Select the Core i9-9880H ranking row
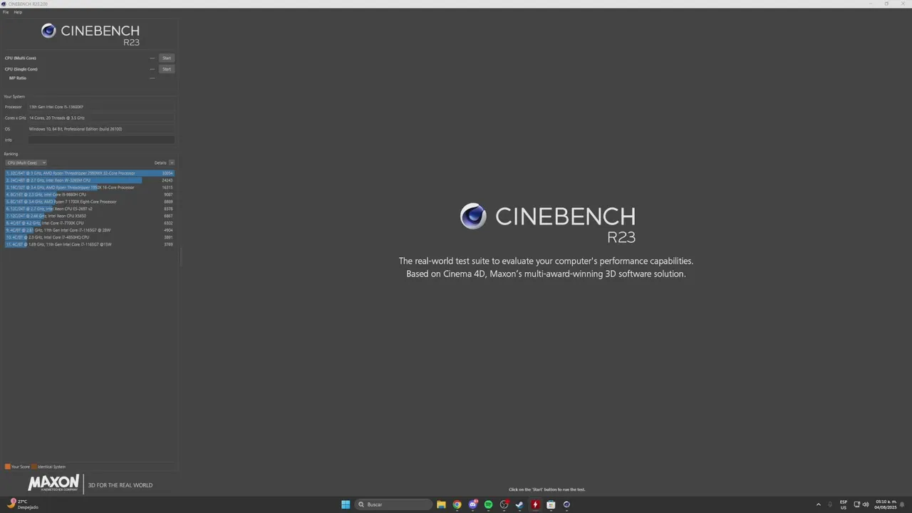This screenshot has width=912, height=513. [90, 195]
